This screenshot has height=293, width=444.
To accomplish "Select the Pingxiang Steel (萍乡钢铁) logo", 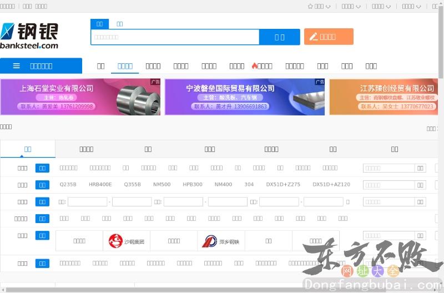I will (221, 241).
